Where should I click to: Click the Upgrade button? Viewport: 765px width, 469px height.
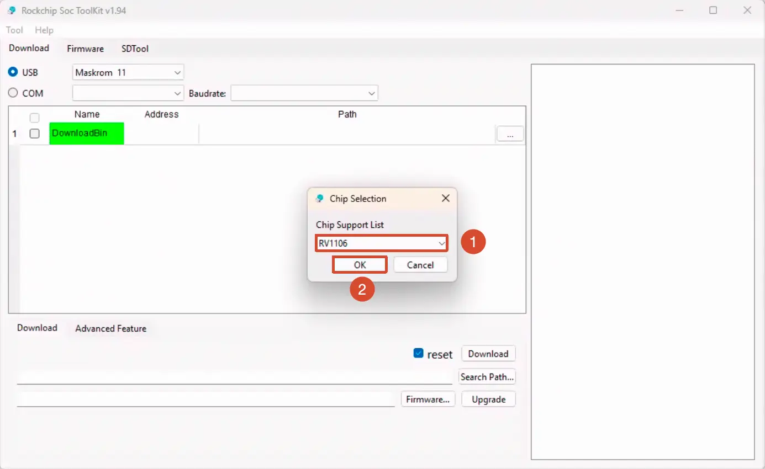click(x=489, y=399)
